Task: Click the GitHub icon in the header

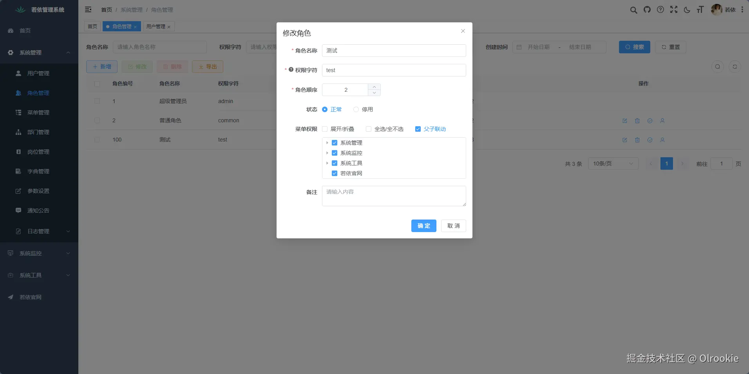Action: pyautogui.click(x=647, y=10)
